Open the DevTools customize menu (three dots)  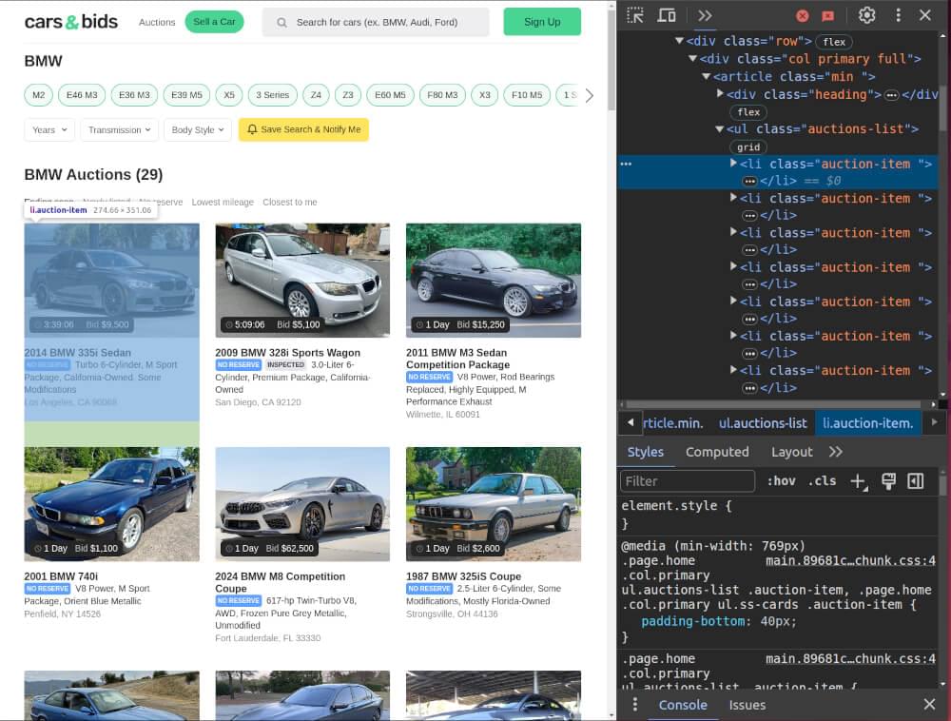(897, 15)
